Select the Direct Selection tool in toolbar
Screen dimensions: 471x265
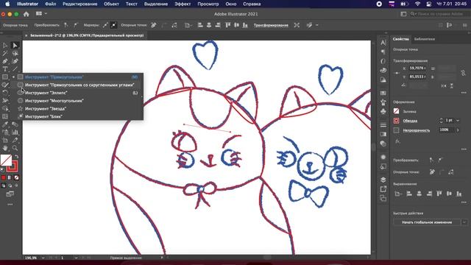[x=15, y=46]
